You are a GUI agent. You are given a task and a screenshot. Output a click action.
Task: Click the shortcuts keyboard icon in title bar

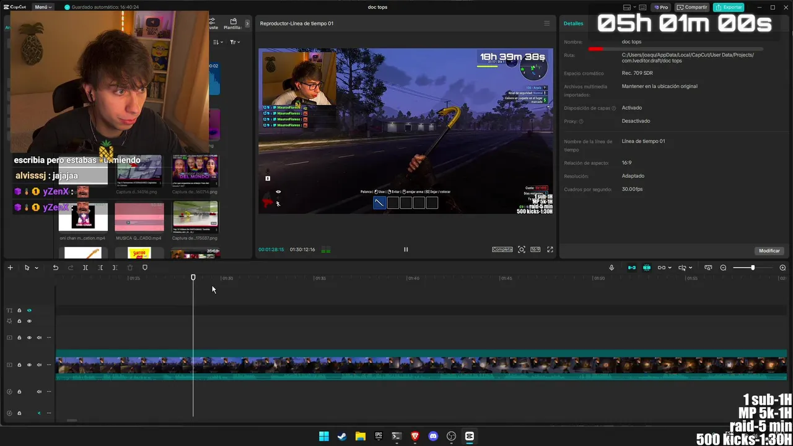click(642, 7)
